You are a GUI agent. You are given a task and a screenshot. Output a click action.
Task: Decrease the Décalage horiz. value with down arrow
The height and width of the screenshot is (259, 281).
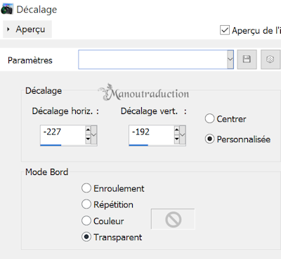[88, 139]
